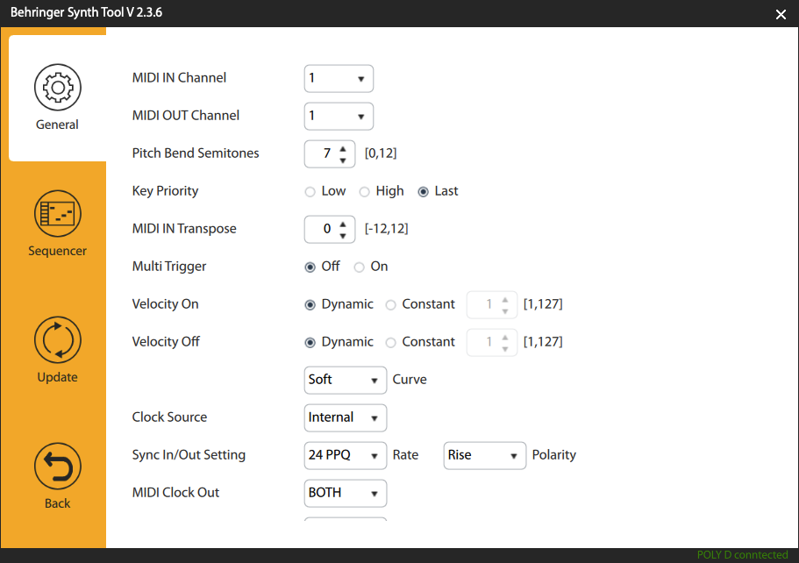The width and height of the screenshot is (799, 563).
Task: Click the 'Rate' label text
Action: 405,455
